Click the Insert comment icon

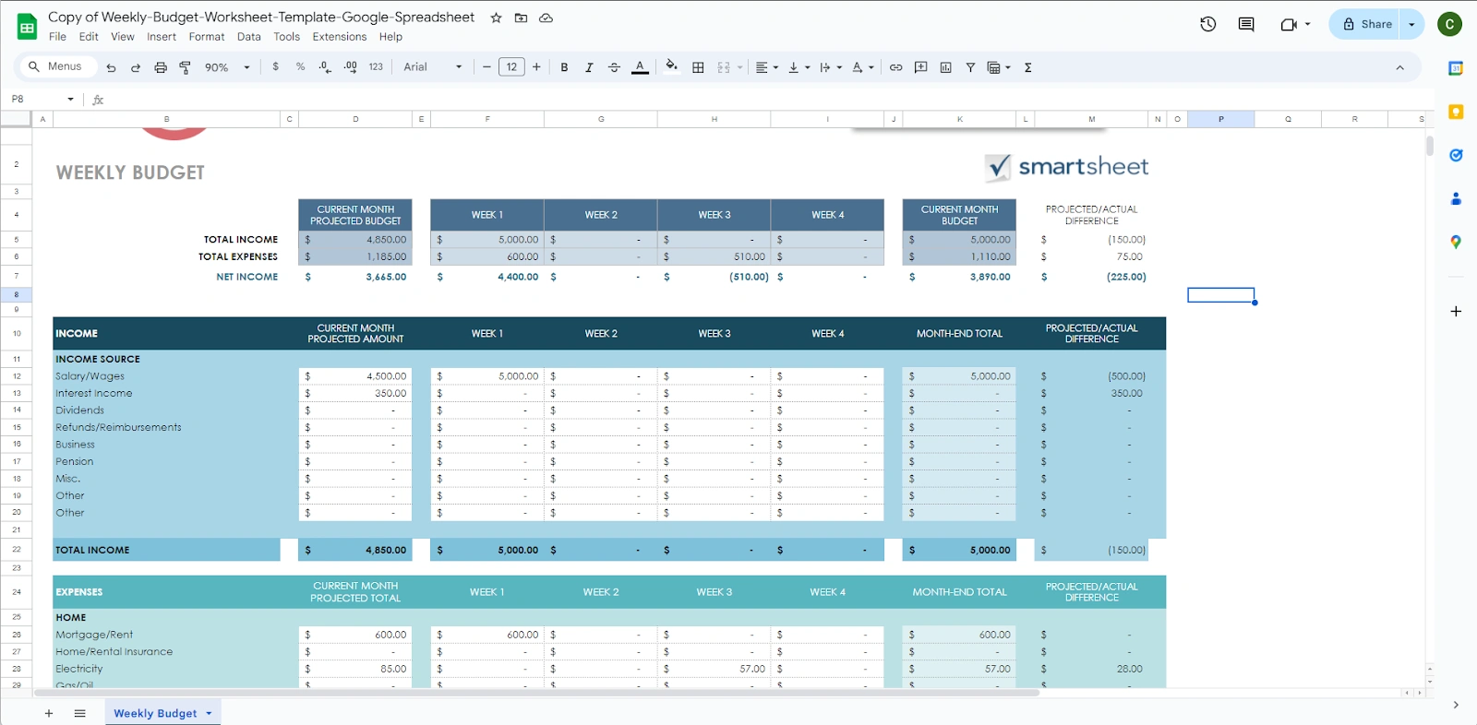[x=920, y=67]
